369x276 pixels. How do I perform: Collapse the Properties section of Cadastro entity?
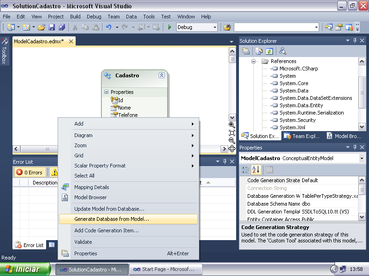click(x=106, y=92)
